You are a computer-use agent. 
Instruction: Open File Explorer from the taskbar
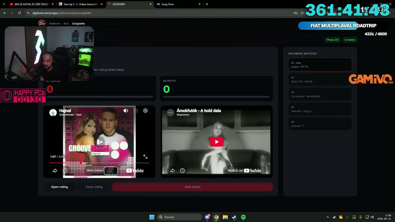pyautogui.click(x=225, y=217)
